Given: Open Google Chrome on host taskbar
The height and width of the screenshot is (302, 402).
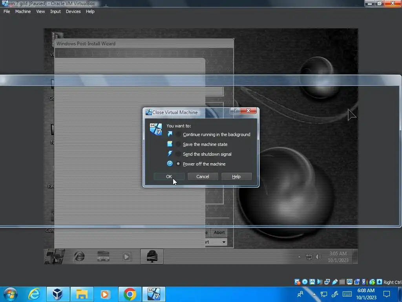Looking at the screenshot, I should (130, 294).
